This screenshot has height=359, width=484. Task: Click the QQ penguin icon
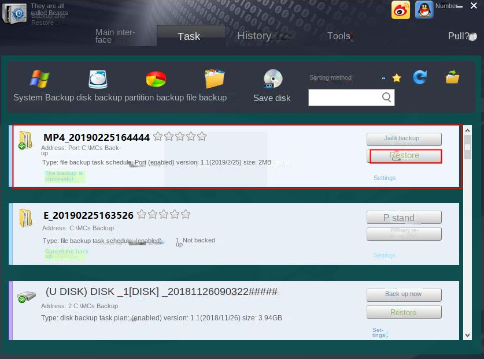click(424, 10)
